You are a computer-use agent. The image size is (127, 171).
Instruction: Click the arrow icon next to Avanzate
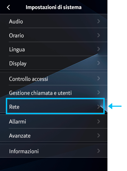pos(99,135)
